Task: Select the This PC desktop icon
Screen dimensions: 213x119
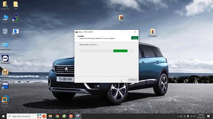Action: tap(5, 19)
